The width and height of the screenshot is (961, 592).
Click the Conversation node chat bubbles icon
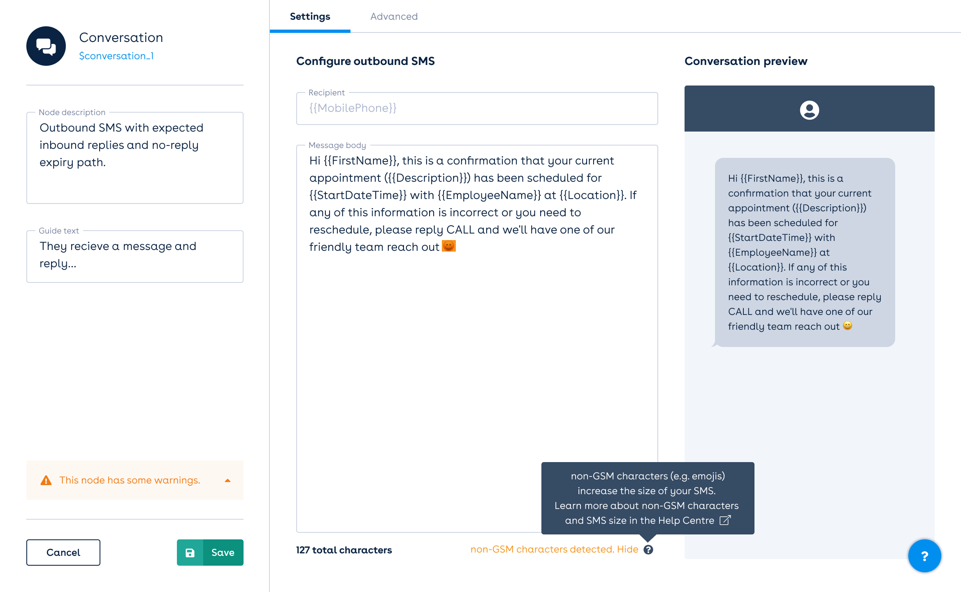46,46
